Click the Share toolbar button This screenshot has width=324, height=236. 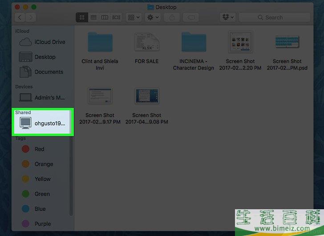172,17
